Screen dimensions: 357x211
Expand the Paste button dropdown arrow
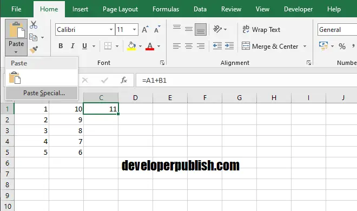coord(16,52)
